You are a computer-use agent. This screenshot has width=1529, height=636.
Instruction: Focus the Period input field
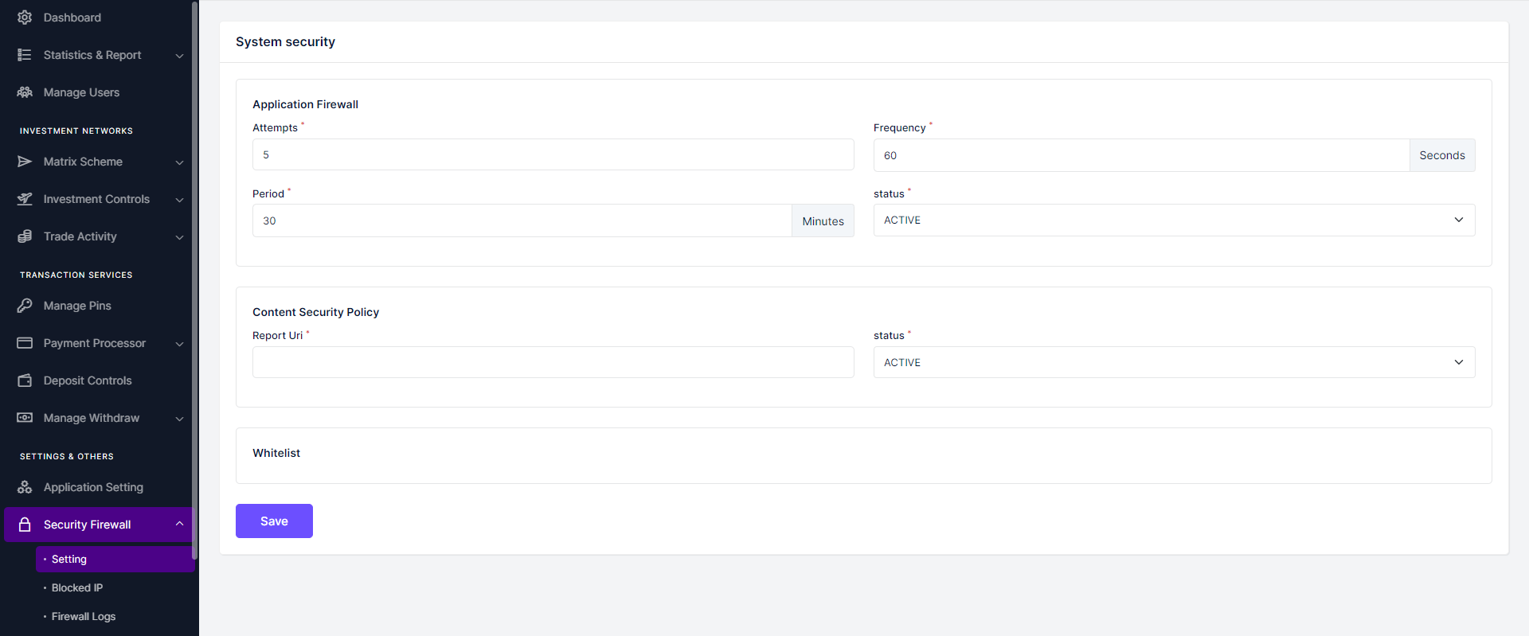[x=522, y=220]
